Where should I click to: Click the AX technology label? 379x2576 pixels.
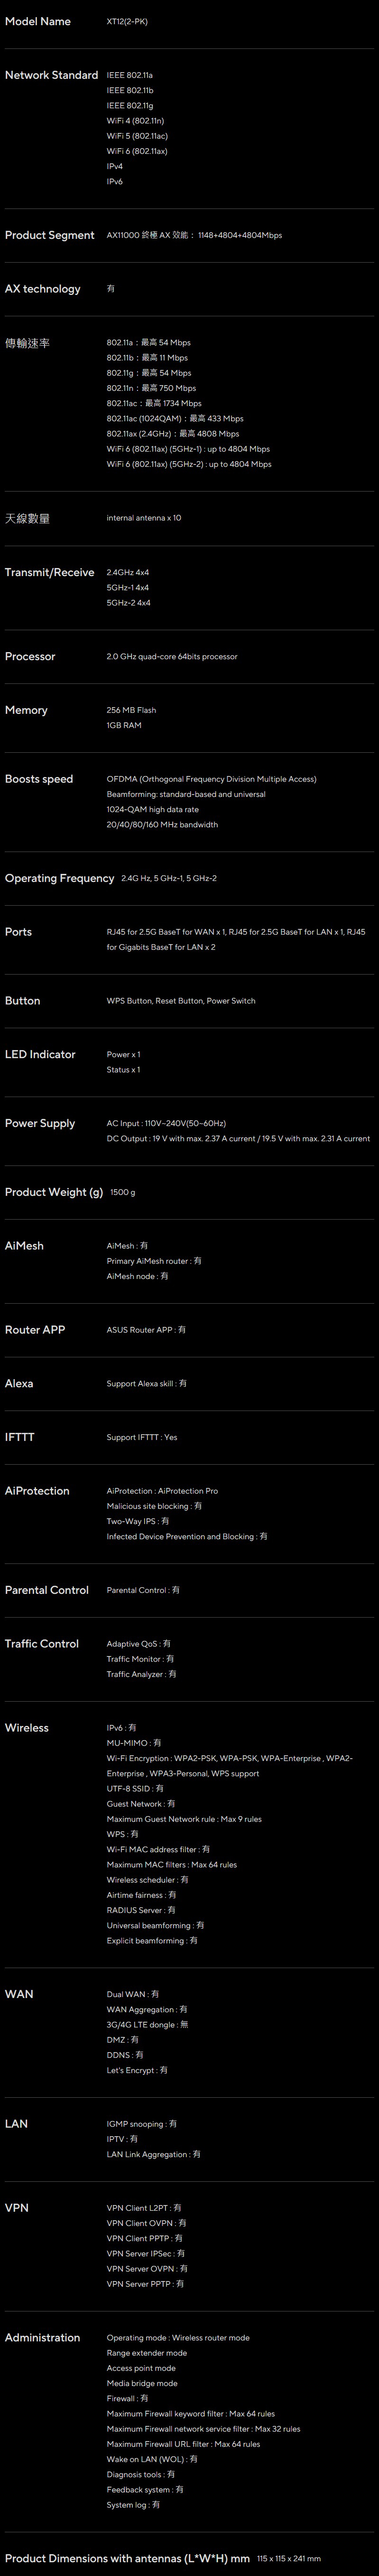(43, 289)
